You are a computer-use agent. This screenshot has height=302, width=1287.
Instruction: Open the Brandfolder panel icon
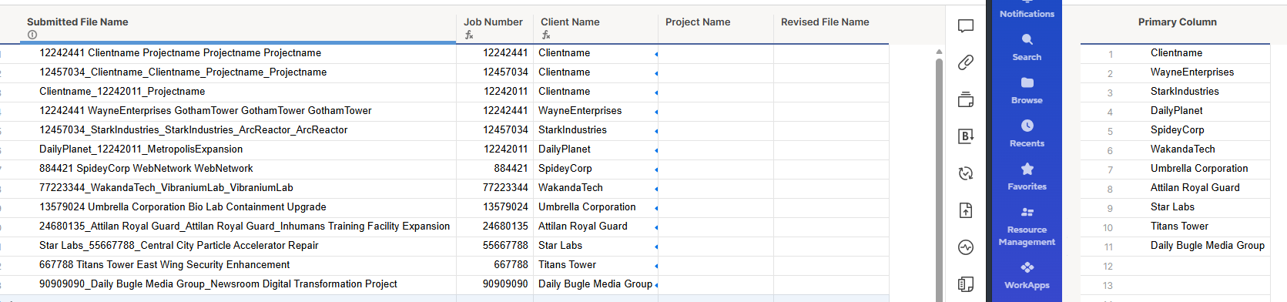click(966, 136)
